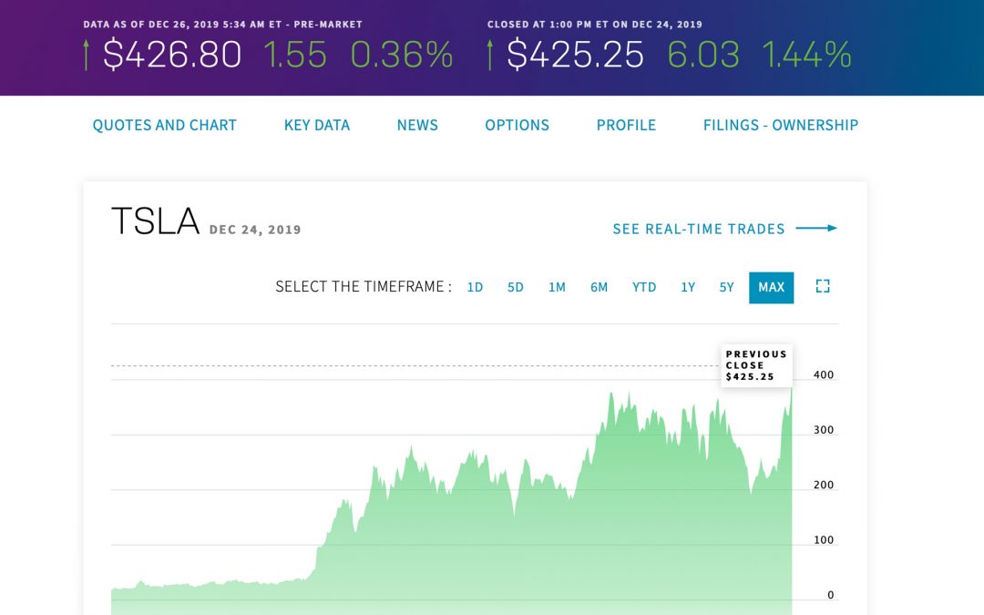
Task: Click the green up arrow beside $426.80
Action: (x=87, y=56)
